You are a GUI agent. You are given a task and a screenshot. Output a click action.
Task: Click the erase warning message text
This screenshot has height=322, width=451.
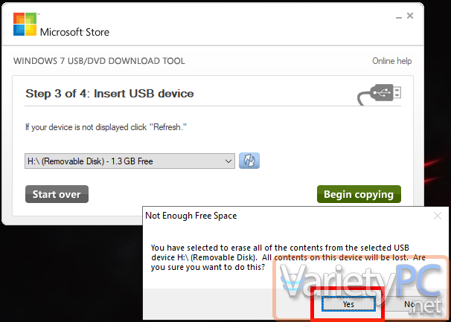[x=288, y=257]
